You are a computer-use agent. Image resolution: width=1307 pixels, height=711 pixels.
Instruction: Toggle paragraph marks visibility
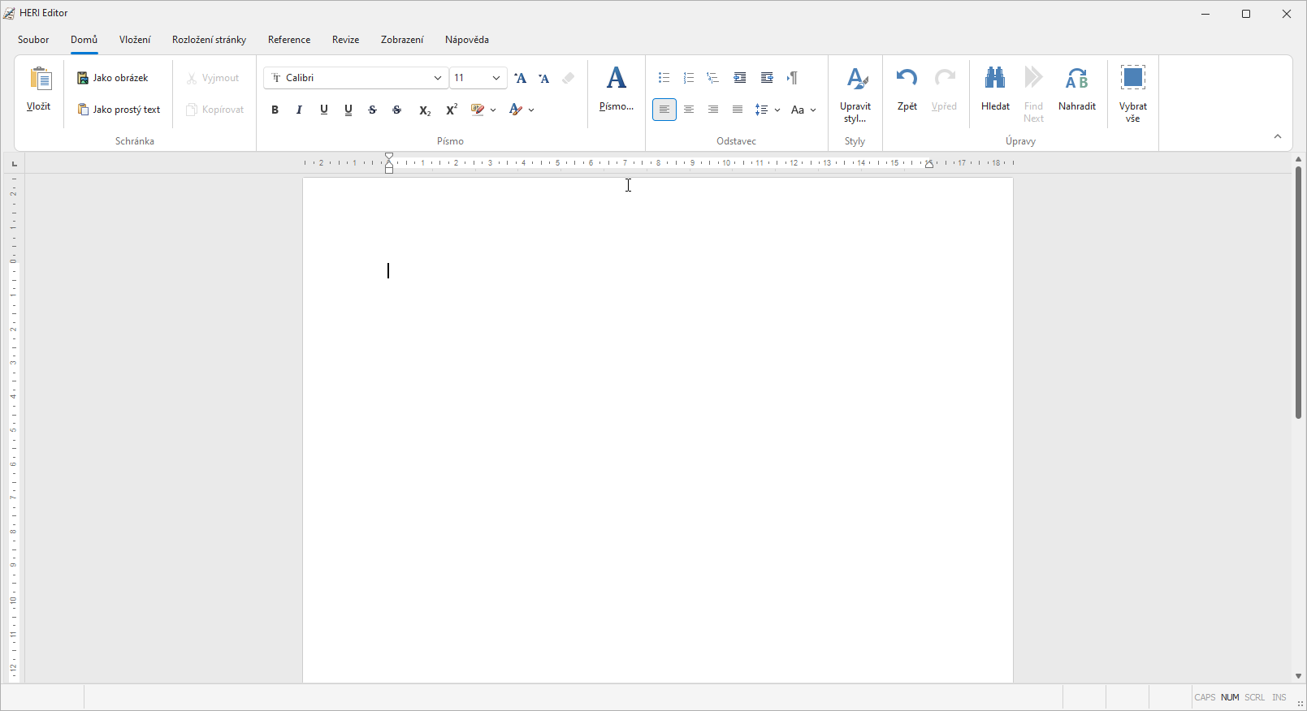point(792,78)
